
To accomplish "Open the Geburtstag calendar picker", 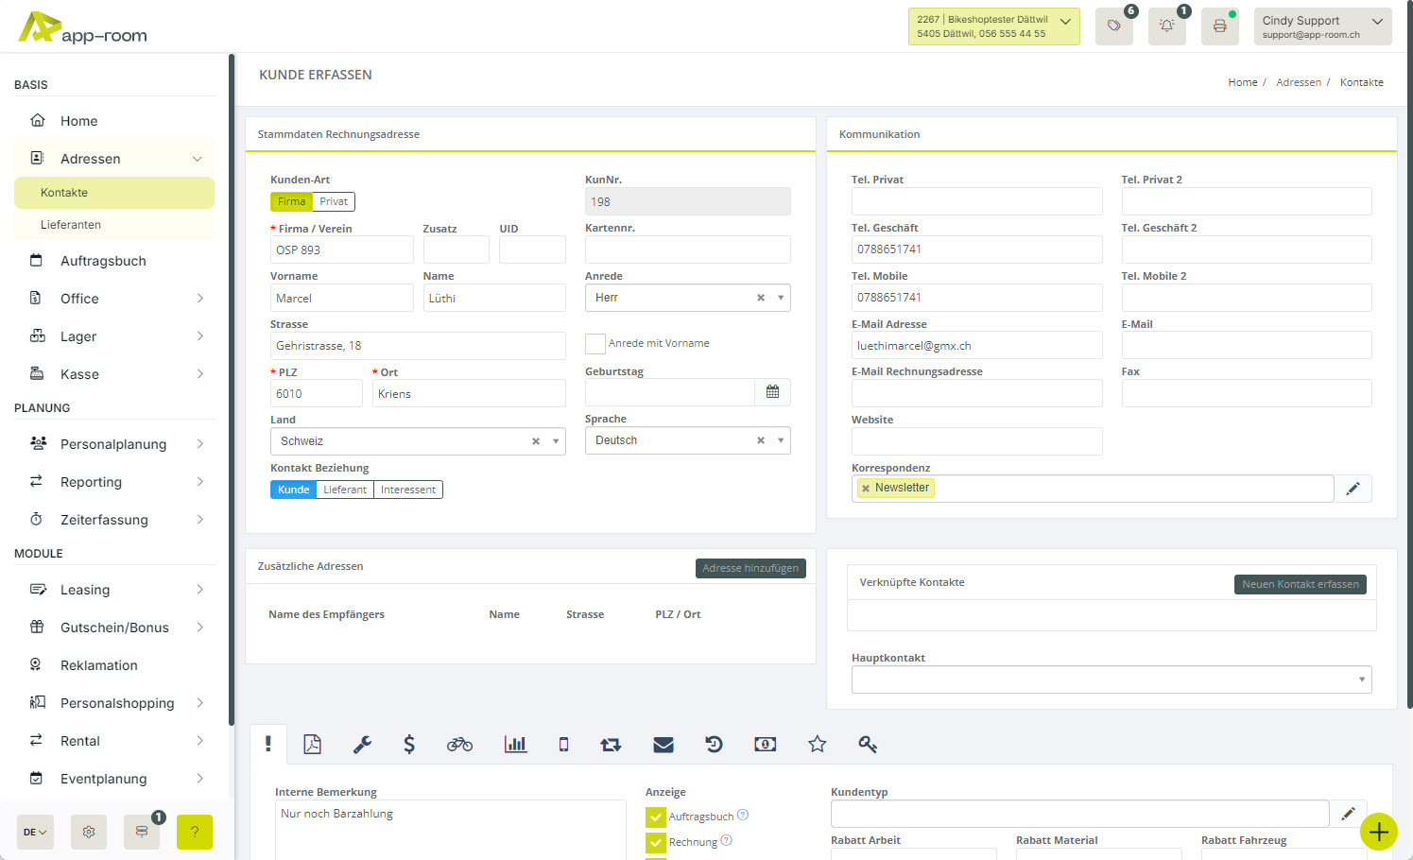I will coord(772,392).
